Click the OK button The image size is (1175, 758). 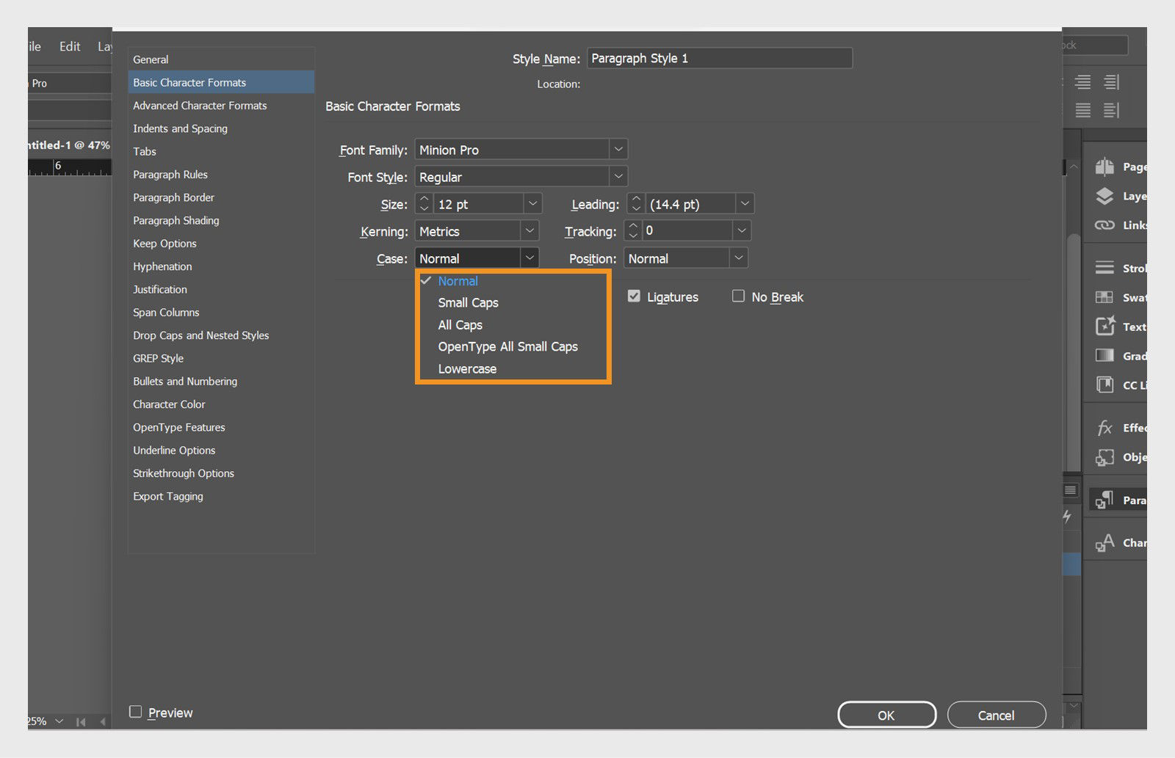[886, 715]
